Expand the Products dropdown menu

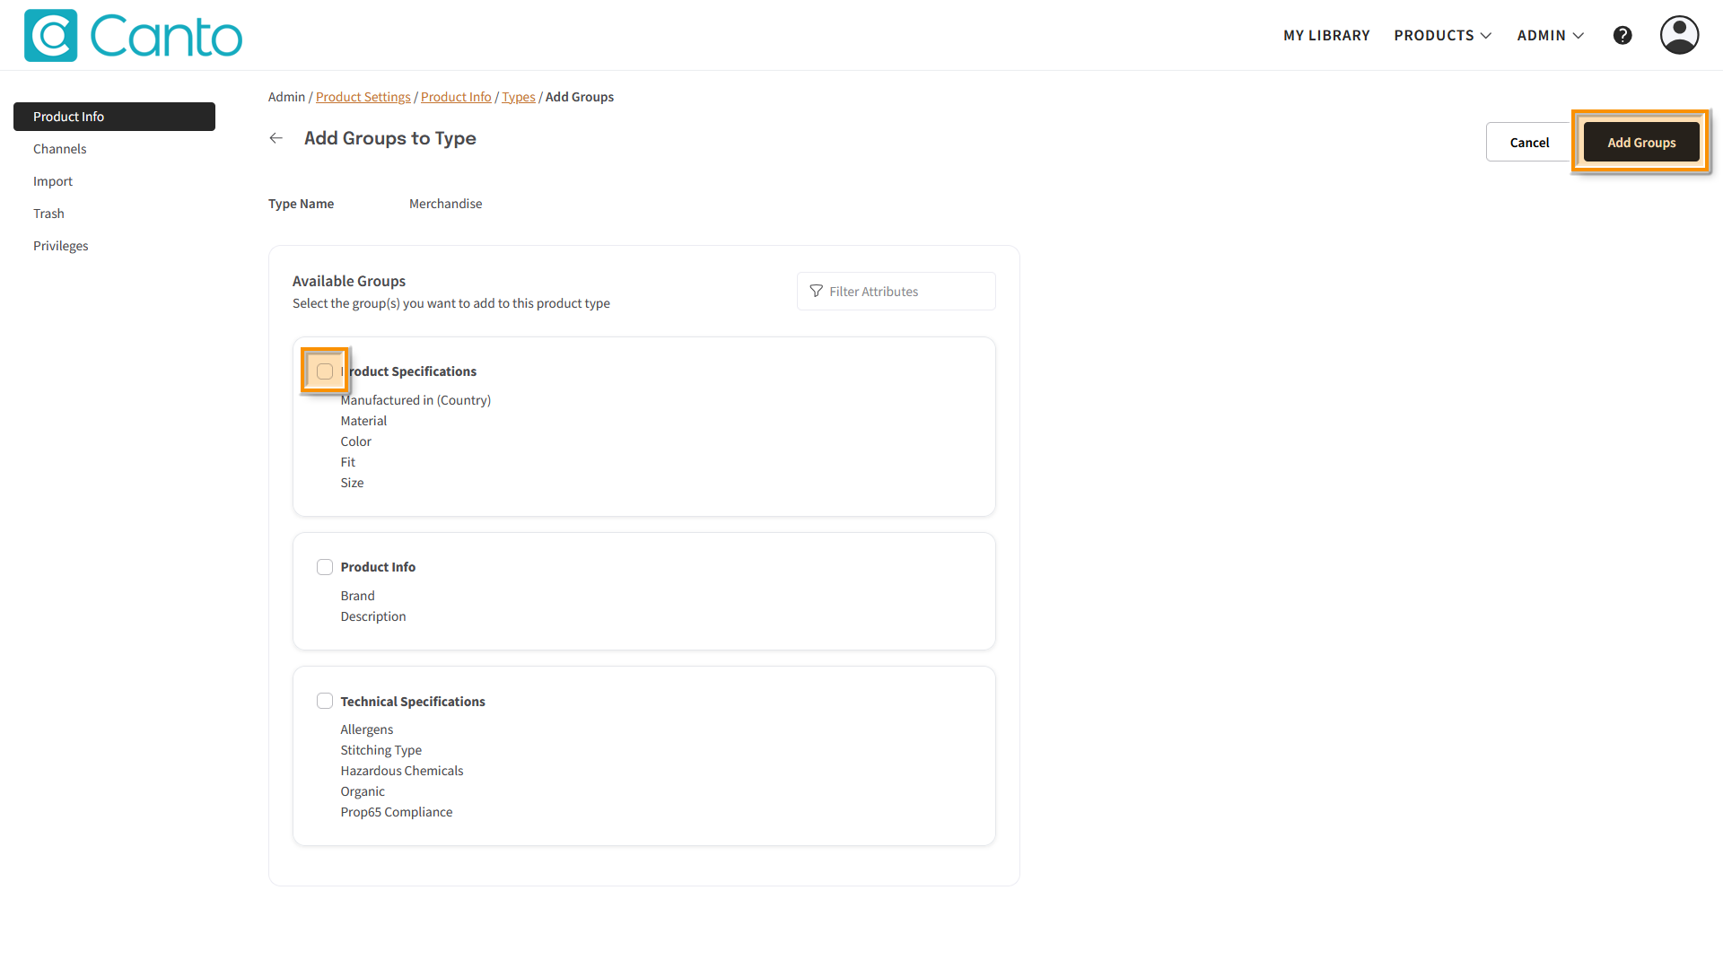[x=1442, y=36]
